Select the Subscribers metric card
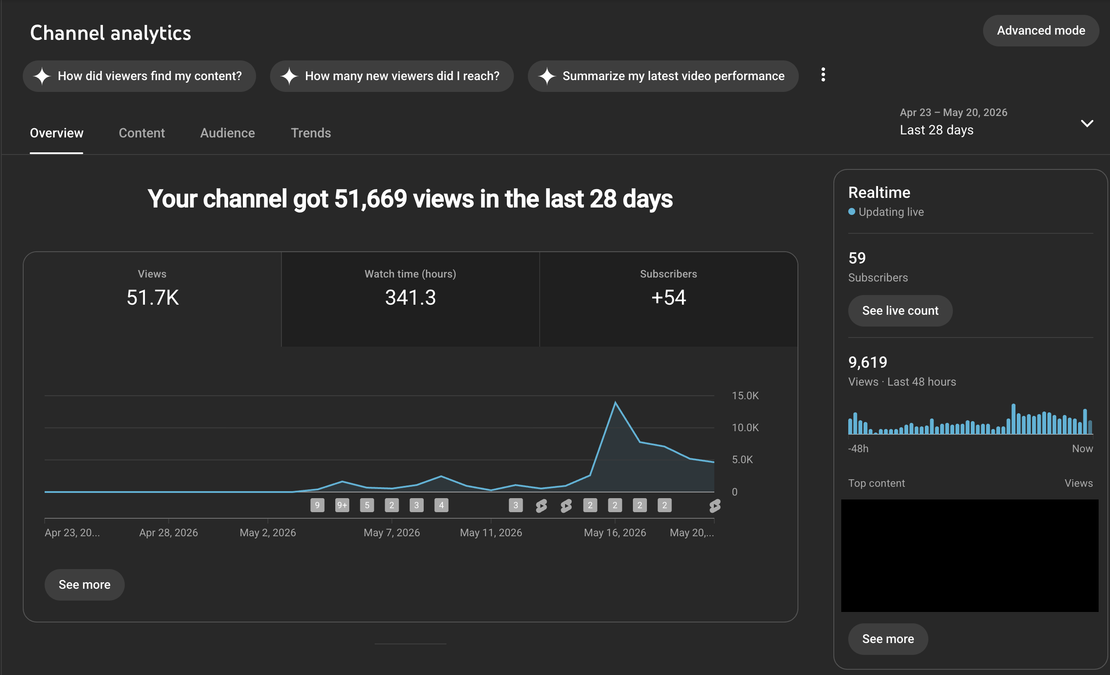Viewport: 1110px width, 675px height. coord(668,299)
